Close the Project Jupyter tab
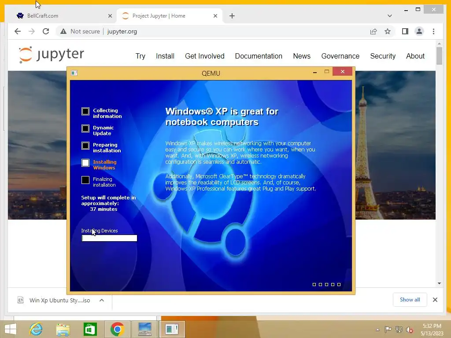 tap(215, 16)
